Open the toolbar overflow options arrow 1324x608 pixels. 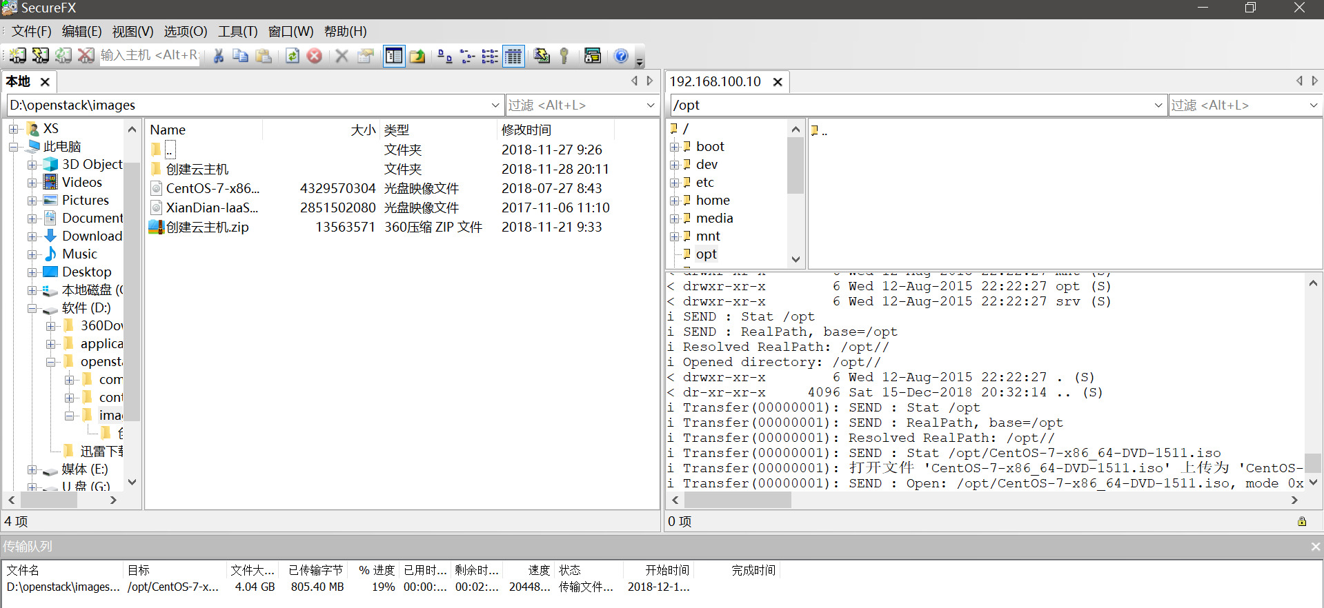point(640,62)
